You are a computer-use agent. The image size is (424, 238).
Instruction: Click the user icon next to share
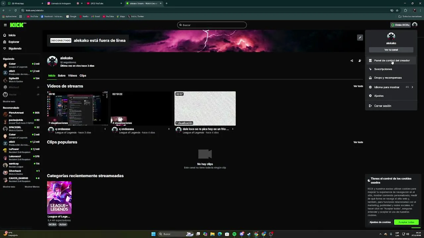point(360,61)
